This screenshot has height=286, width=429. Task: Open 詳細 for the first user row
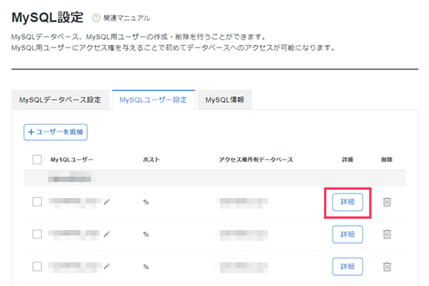(348, 202)
